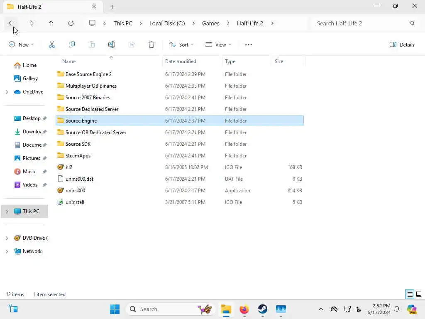Click the Share icon
The height and width of the screenshot is (319, 425).
[132, 45]
